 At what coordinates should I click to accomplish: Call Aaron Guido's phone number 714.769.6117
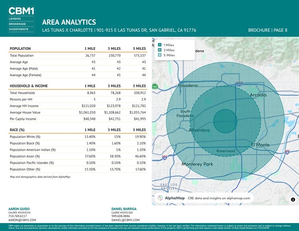pos(18,216)
